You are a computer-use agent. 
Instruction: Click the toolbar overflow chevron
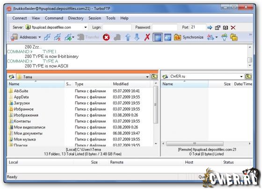pos(250,35)
